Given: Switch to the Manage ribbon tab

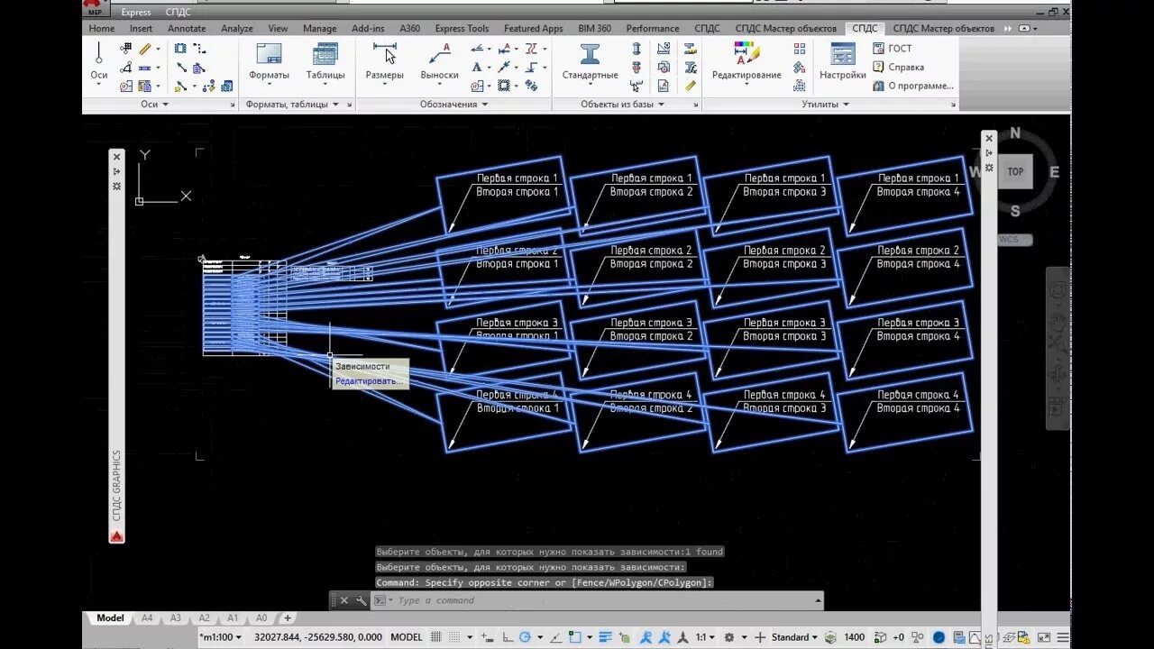Looking at the screenshot, I should [x=319, y=29].
